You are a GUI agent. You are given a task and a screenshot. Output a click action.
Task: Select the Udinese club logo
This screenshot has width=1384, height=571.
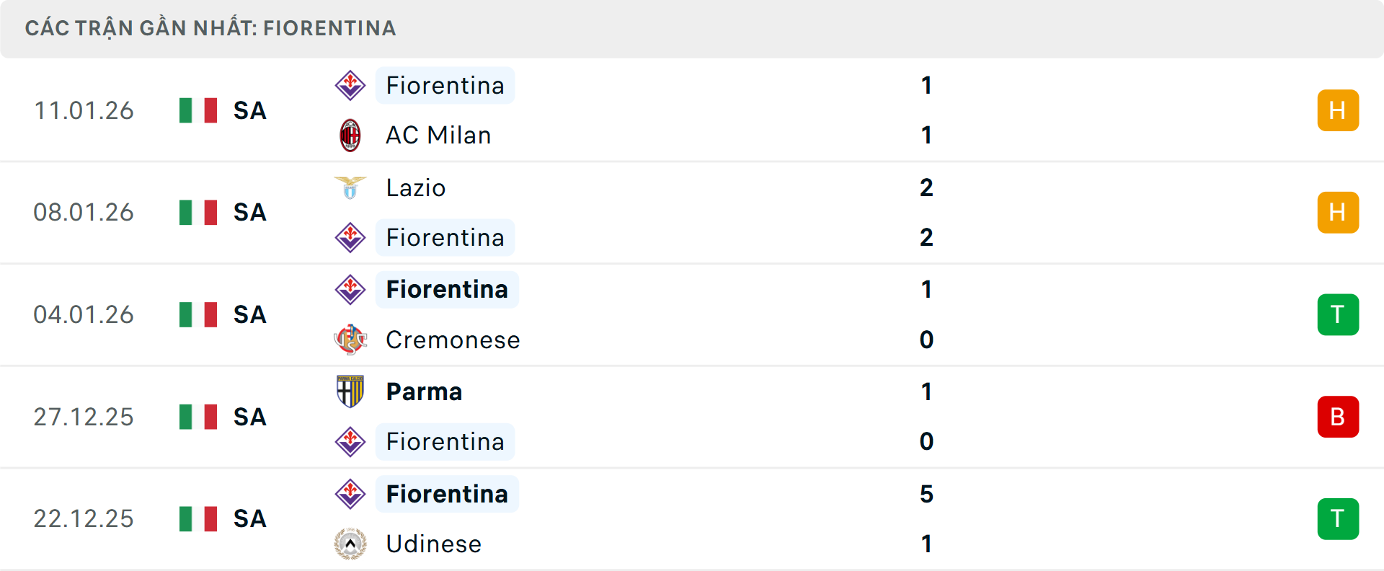click(x=350, y=544)
